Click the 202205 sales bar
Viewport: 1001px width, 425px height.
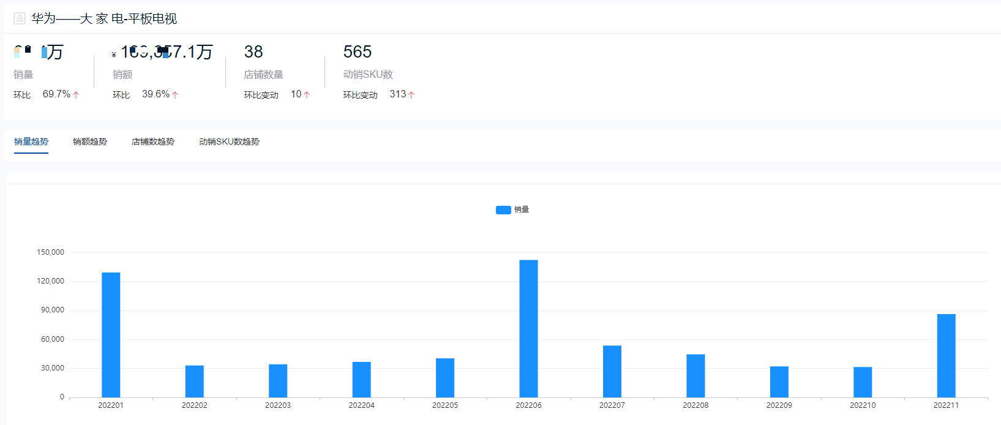pyautogui.click(x=445, y=378)
